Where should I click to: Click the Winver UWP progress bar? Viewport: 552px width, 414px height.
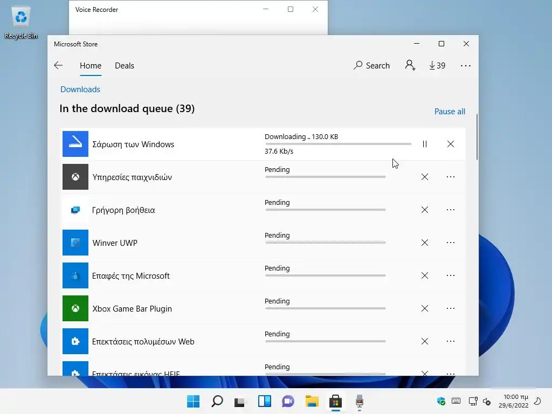[325, 243]
